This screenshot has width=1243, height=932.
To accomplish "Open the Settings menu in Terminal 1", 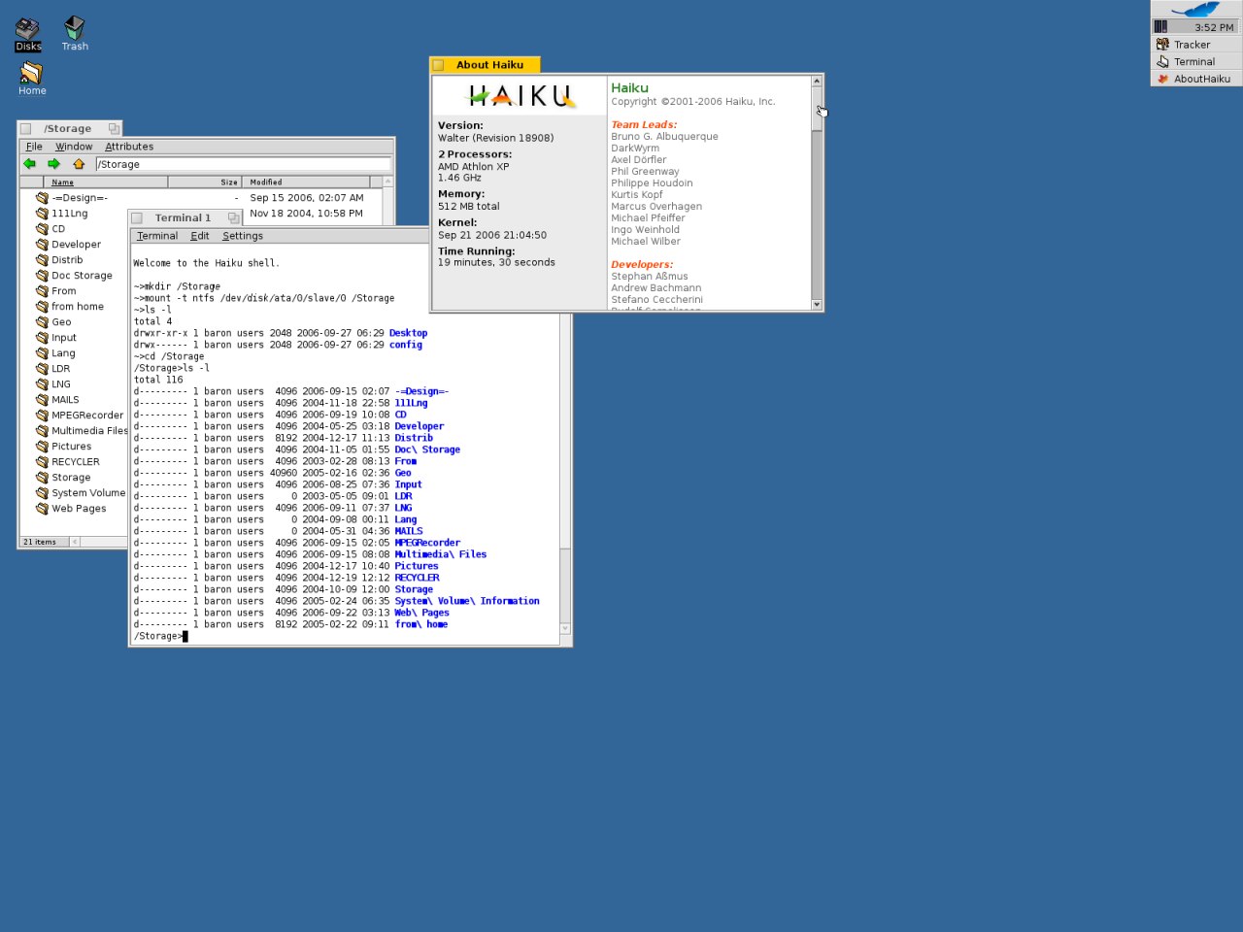I will point(243,236).
